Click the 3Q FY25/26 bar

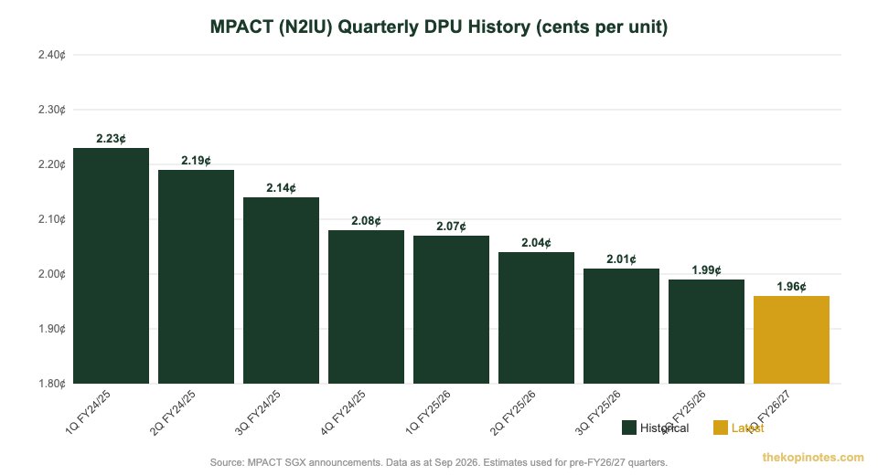tap(622, 326)
